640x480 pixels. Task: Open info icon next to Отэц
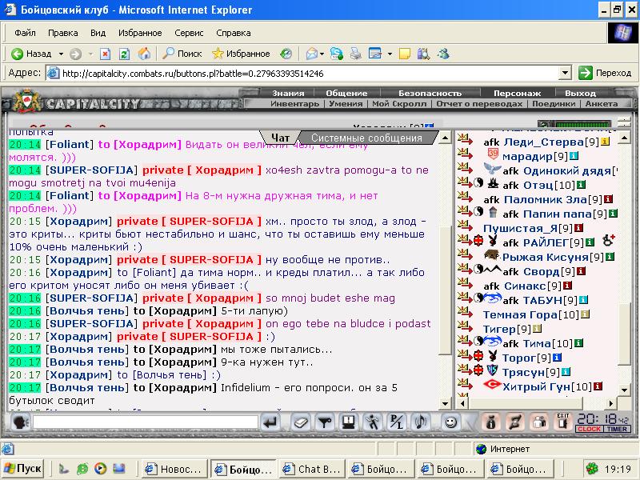point(582,185)
